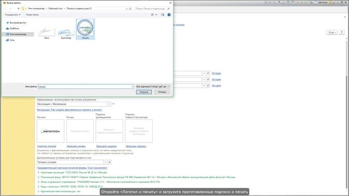Click the Открыть button
Screen dimensions: 349x196
[144, 92]
